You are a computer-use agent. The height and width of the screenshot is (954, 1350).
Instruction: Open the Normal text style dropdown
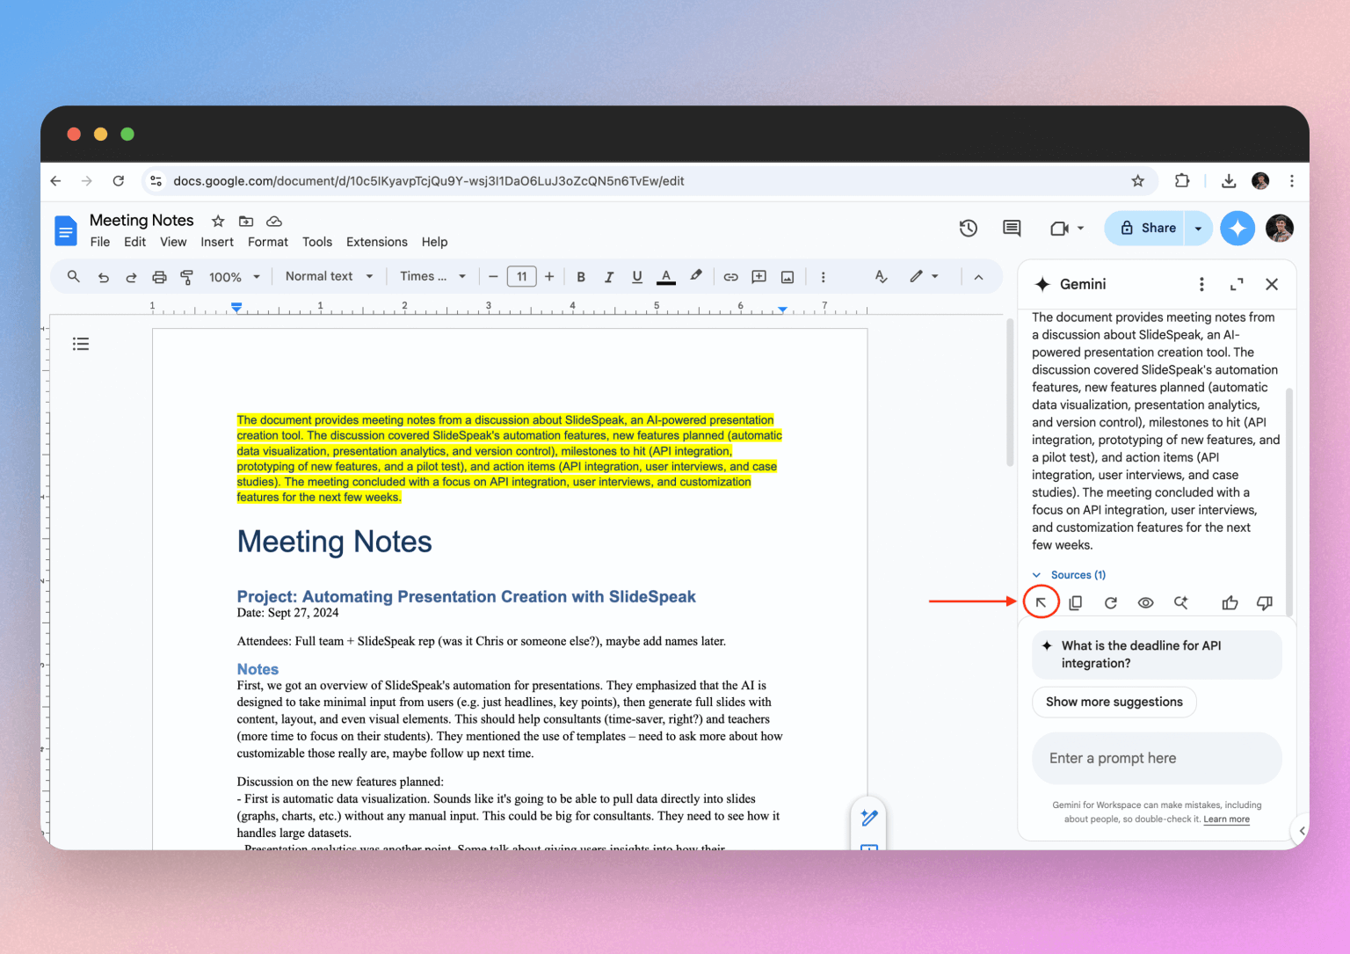(x=328, y=276)
